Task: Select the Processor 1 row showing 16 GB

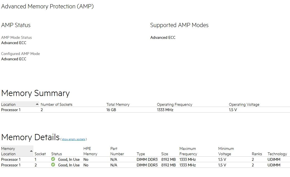Action: (x=111, y=110)
